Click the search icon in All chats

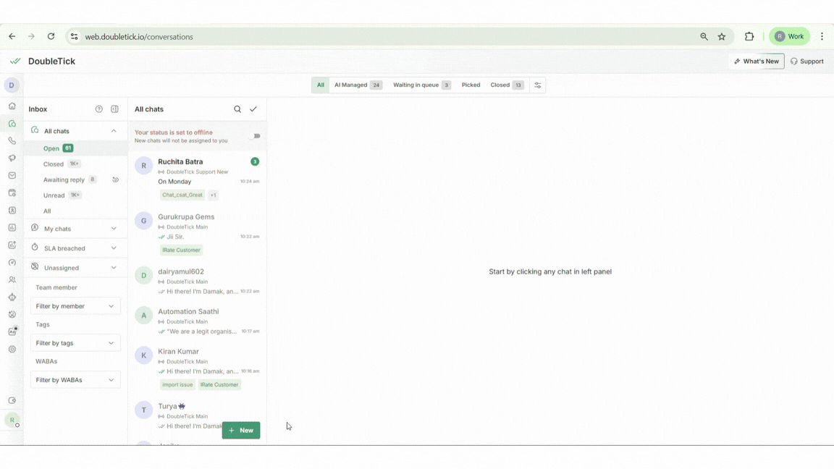(x=237, y=109)
